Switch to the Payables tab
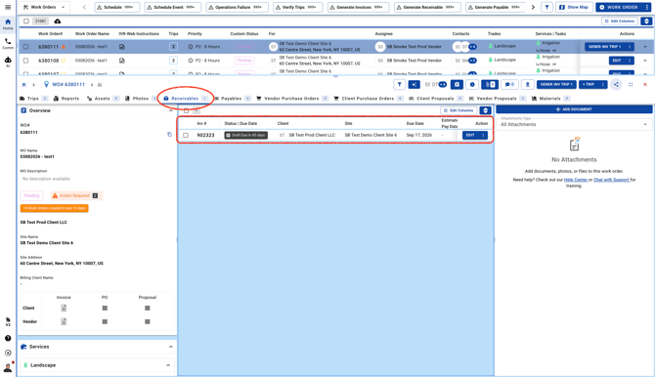This screenshot has width=655, height=377. (x=233, y=99)
